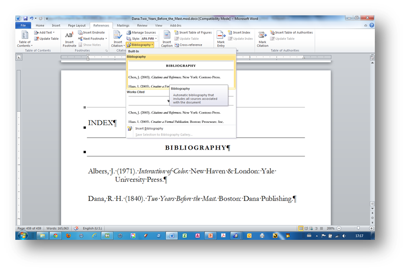
Task: Open the citation Style combo box
Action: 149,38
